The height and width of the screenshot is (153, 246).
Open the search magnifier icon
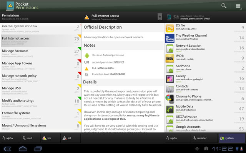tap(224, 6)
